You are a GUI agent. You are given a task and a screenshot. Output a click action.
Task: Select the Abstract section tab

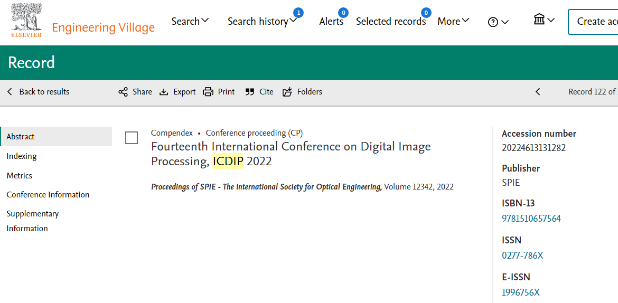click(57, 136)
